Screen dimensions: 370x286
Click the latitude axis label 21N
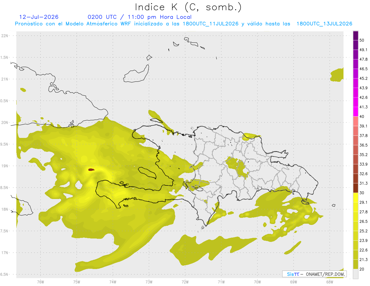[5, 79]
